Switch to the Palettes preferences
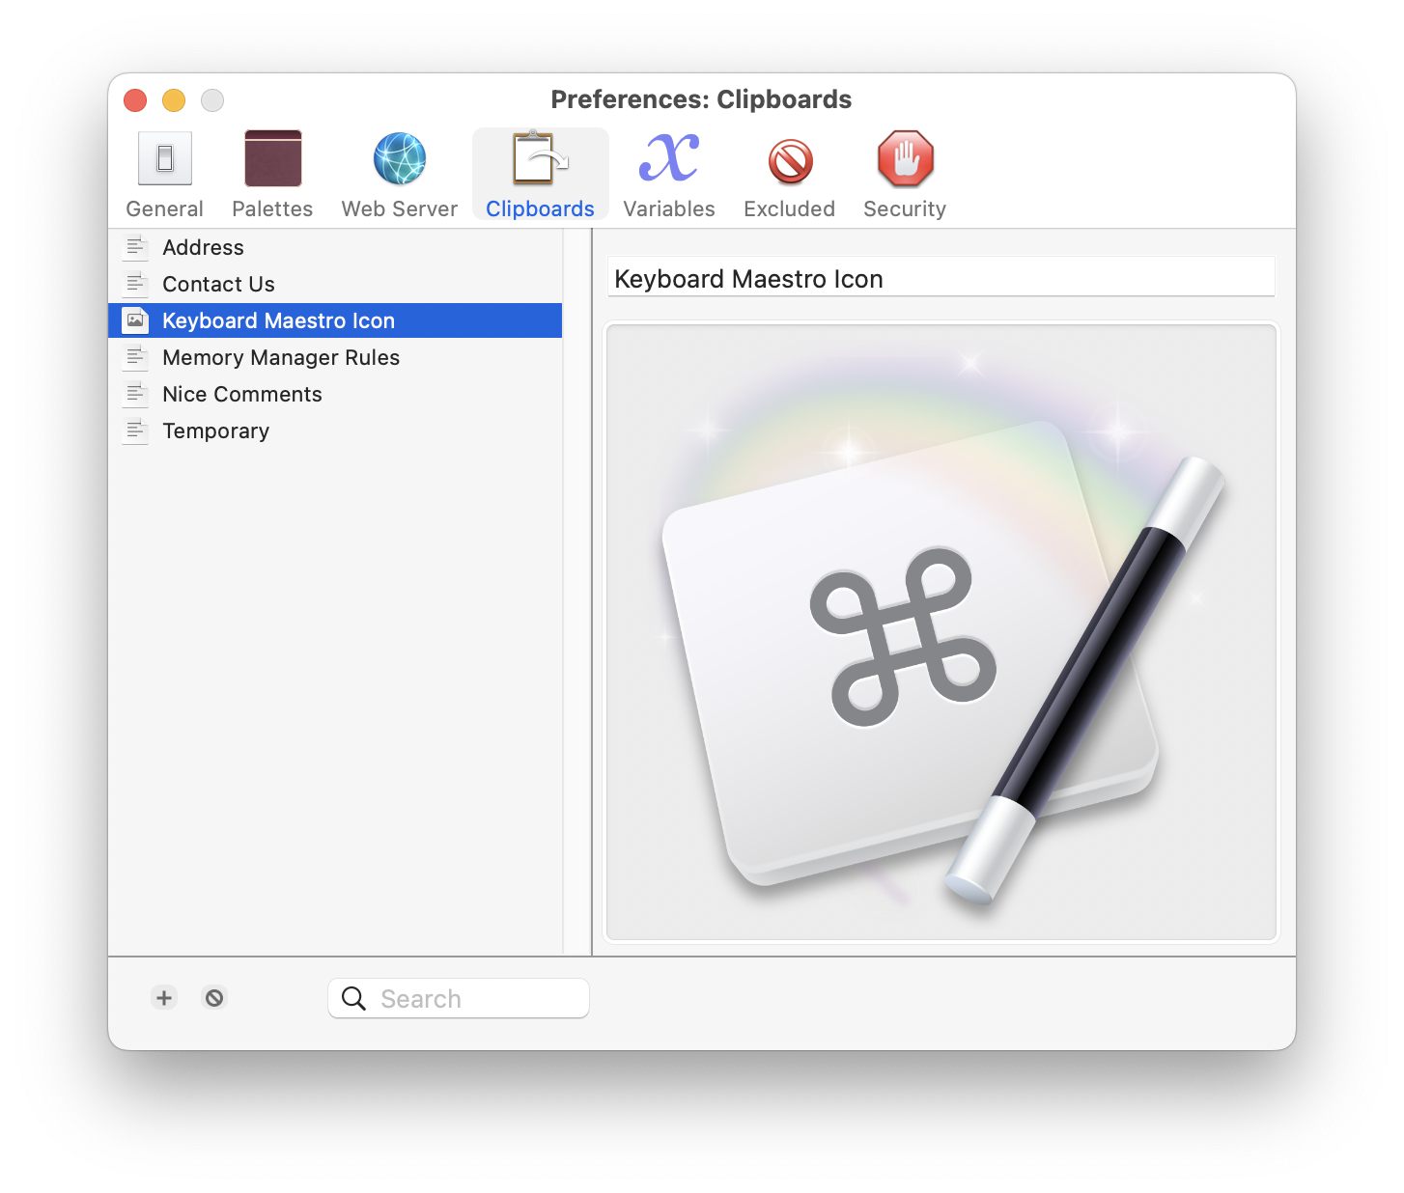The image size is (1404, 1193). (x=272, y=175)
